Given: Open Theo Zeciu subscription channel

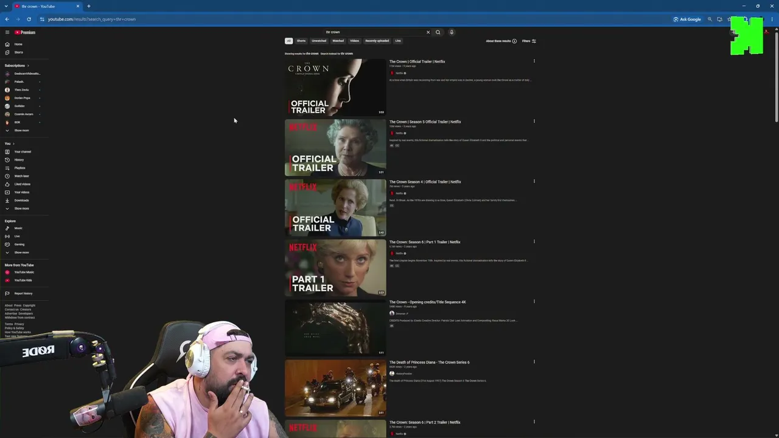Looking at the screenshot, I should (21, 90).
